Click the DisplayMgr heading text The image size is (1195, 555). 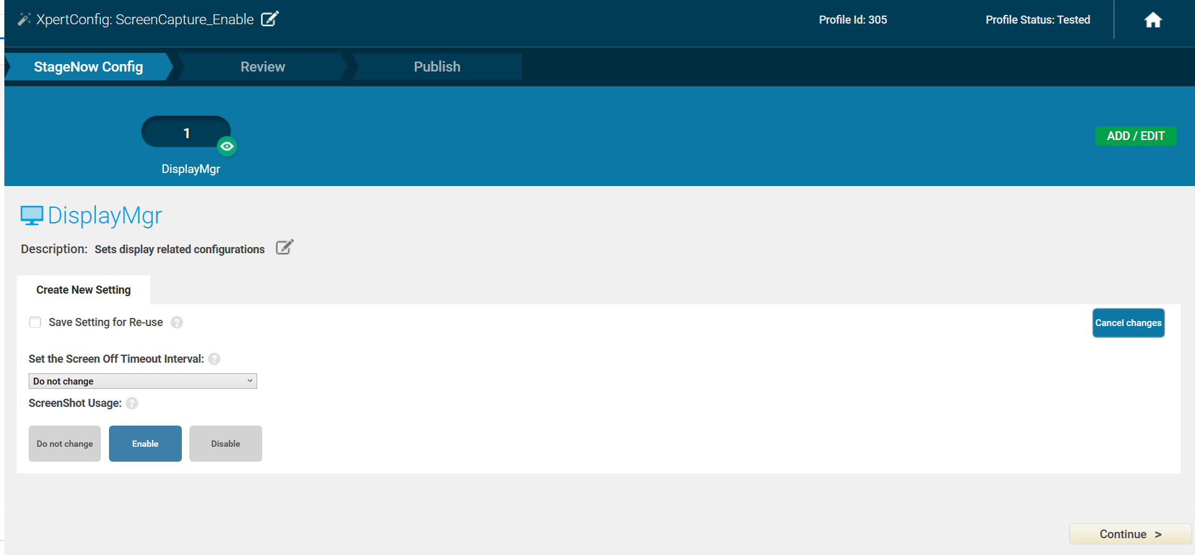105,215
